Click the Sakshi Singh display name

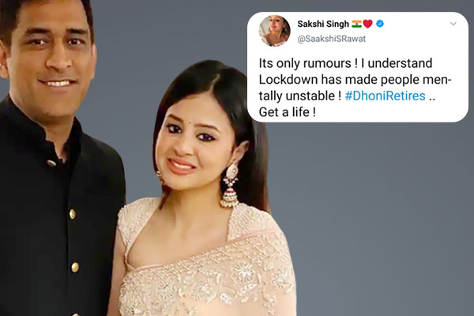point(323,24)
